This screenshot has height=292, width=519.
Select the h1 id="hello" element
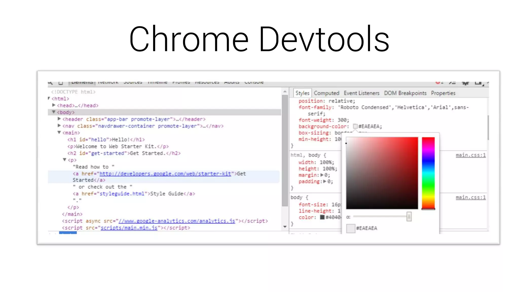click(x=106, y=140)
